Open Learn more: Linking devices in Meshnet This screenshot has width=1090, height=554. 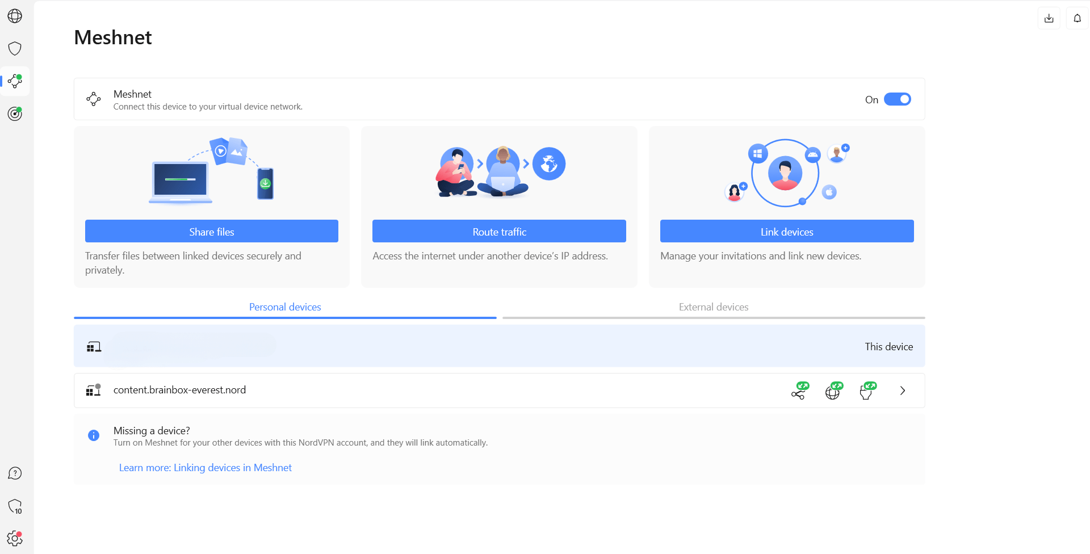(206, 468)
